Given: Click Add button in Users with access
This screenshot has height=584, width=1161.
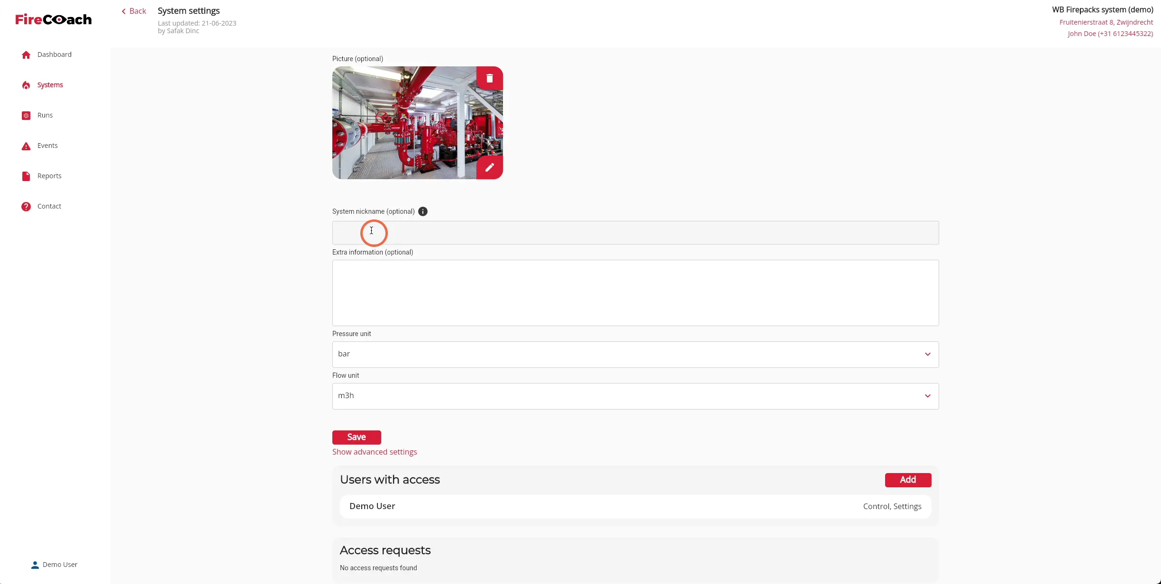Looking at the screenshot, I should pos(908,480).
